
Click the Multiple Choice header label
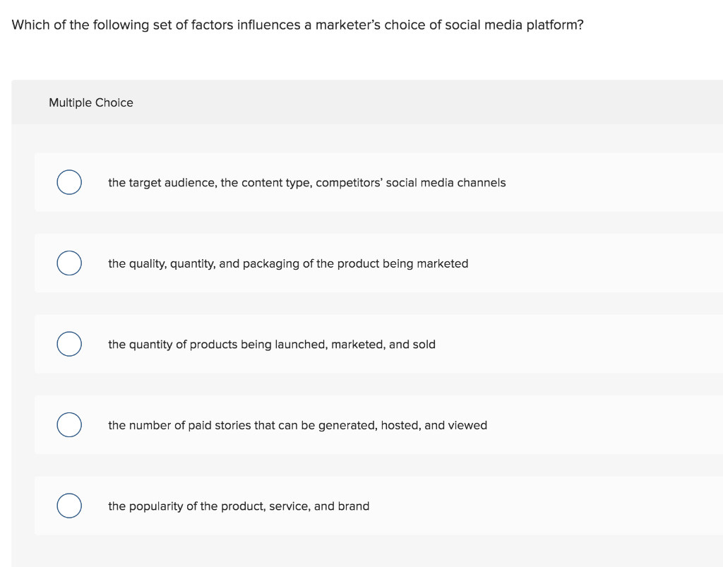pos(91,102)
